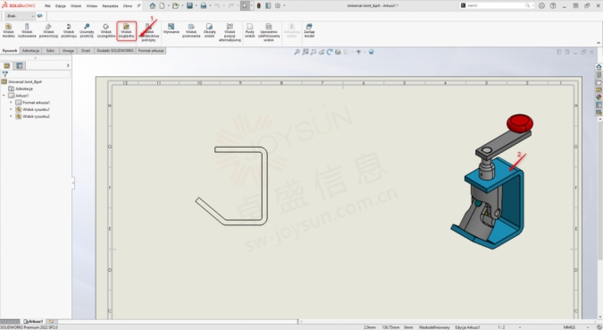
Task: Click the SOLIDWORKS search input field
Action: pos(496,5)
